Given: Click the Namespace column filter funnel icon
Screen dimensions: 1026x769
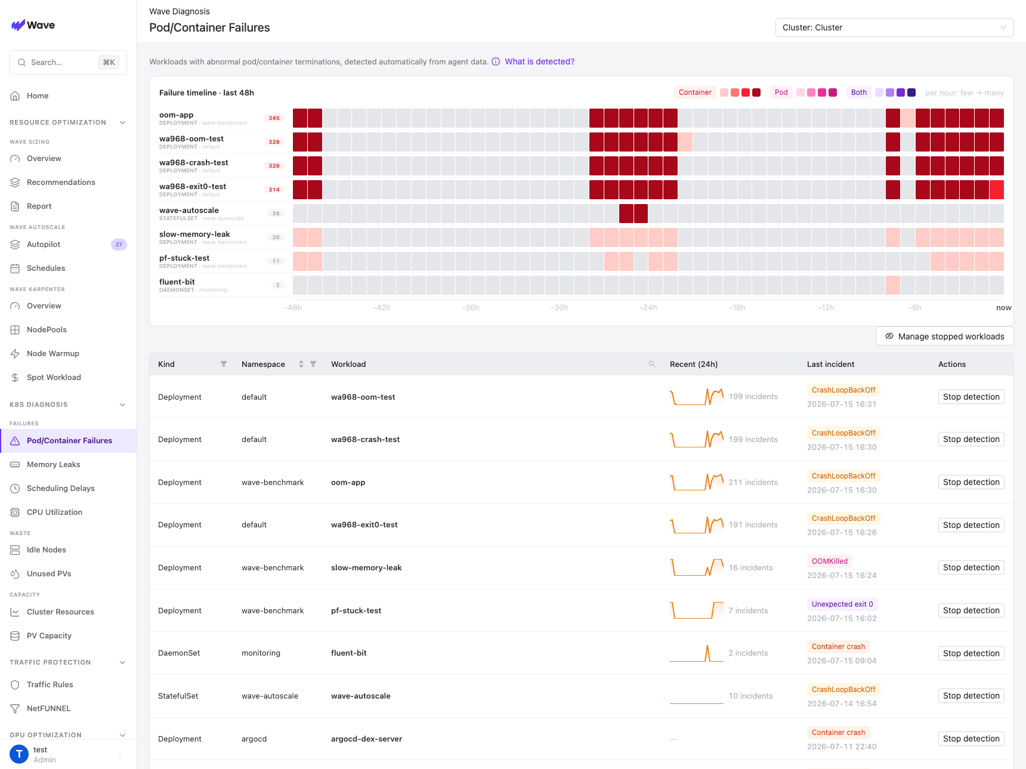Looking at the screenshot, I should [x=313, y=364].
